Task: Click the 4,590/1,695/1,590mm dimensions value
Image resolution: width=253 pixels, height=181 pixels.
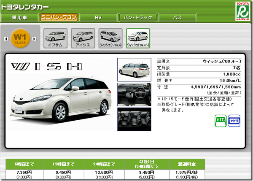Action: [x=216, y=87]
